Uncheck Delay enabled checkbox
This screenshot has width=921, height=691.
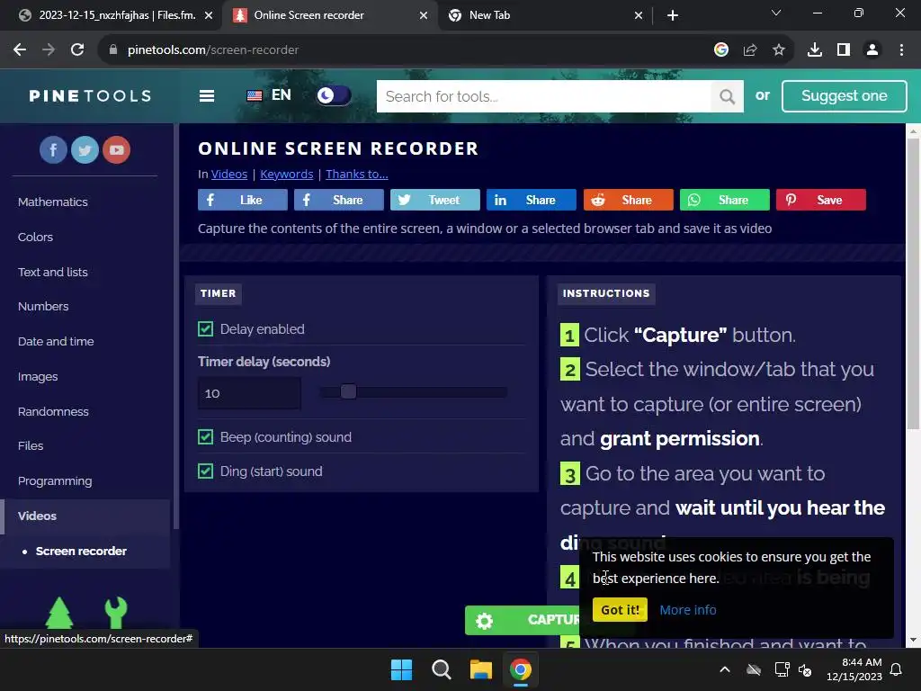click(206, 329)
